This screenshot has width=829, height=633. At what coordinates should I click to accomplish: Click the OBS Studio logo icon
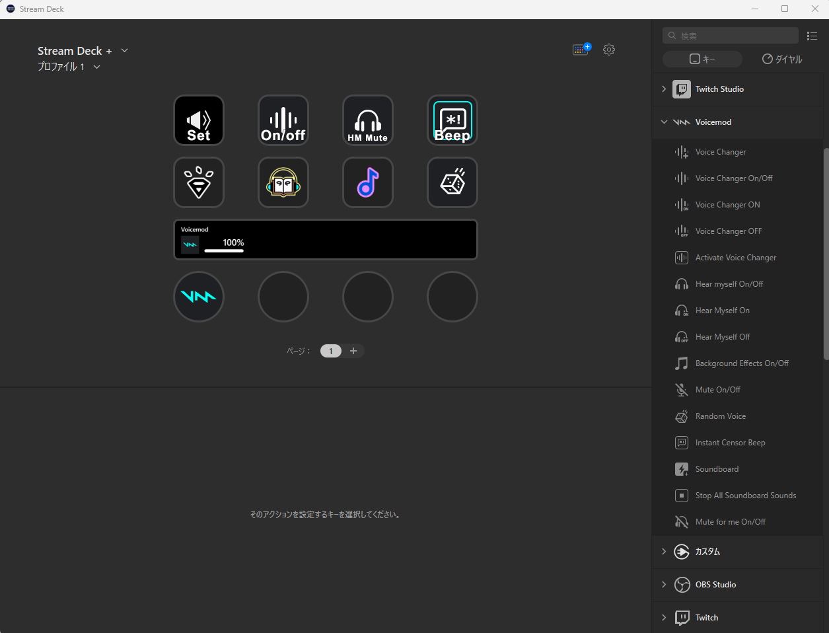(x=682, y=585)
